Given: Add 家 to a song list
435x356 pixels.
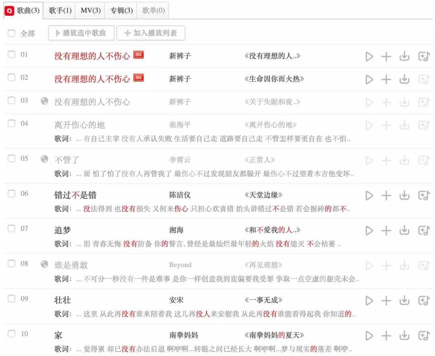Looking at the screenshot, I should tap(424, 336).
